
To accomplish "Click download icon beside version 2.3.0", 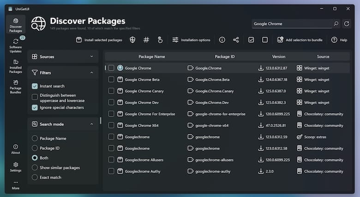I will click(261, 171).
